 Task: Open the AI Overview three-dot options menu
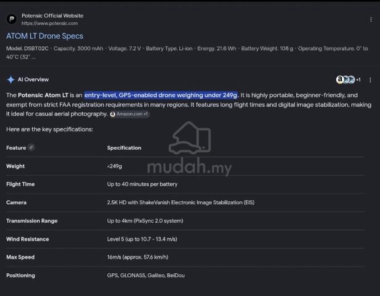coord(370,80)
